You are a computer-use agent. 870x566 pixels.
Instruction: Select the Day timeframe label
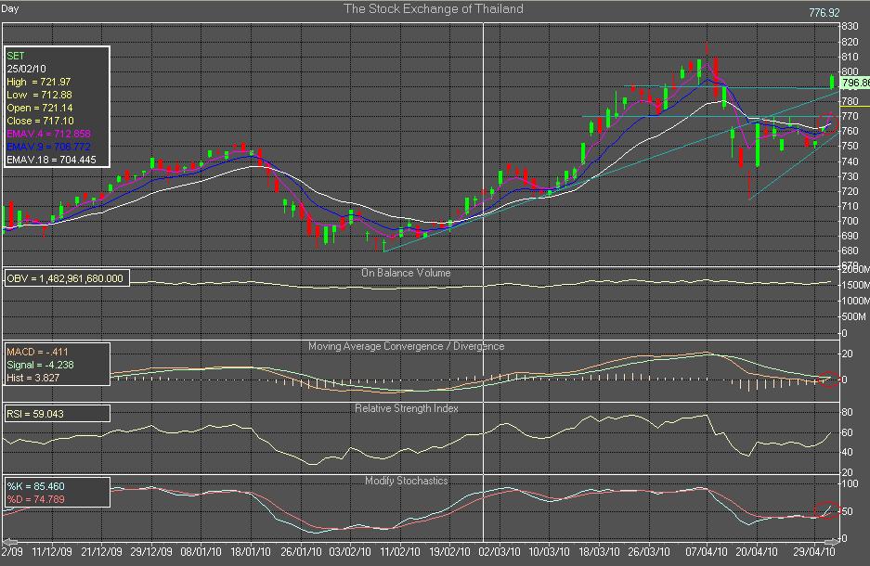click(x=10, y=8)
